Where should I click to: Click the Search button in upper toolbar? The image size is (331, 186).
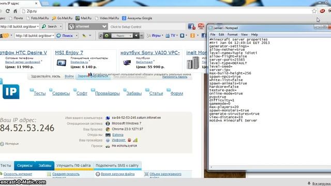click(x=50, y=26)
